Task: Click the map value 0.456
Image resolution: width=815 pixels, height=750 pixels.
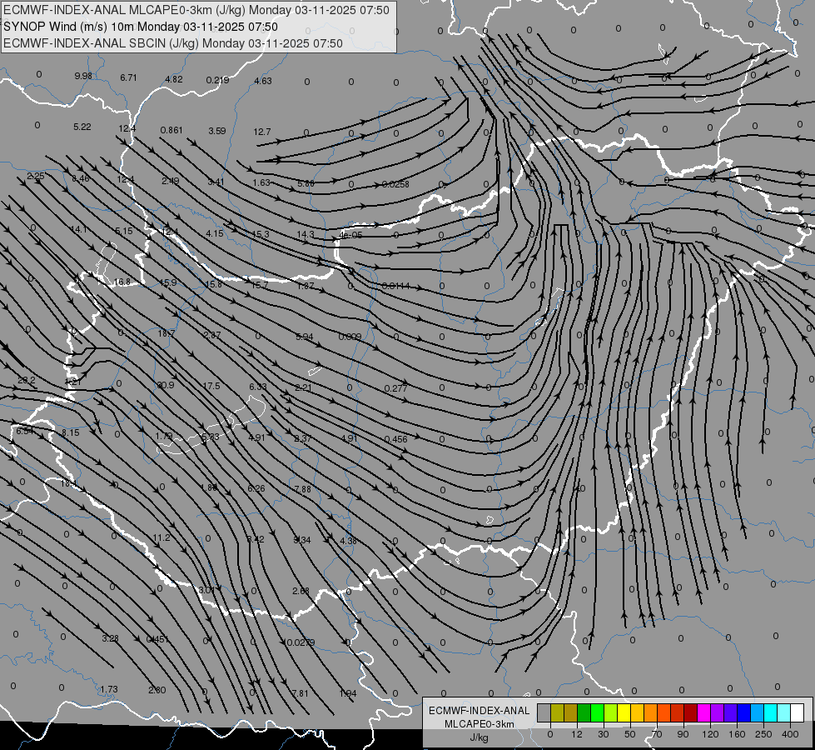Action: (x=396, y=439)
